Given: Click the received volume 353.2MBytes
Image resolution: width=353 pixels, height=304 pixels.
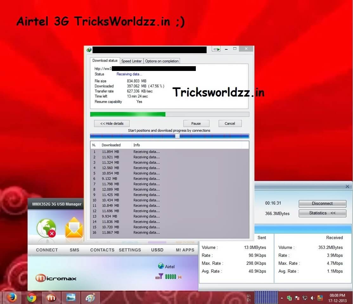Looking at the screenshot, I should (331, 247).
